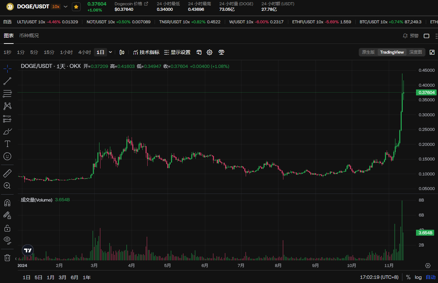Open 技术指标 indicators menu
The height and width of the screenshot is (283, 438).
point(146,52)
